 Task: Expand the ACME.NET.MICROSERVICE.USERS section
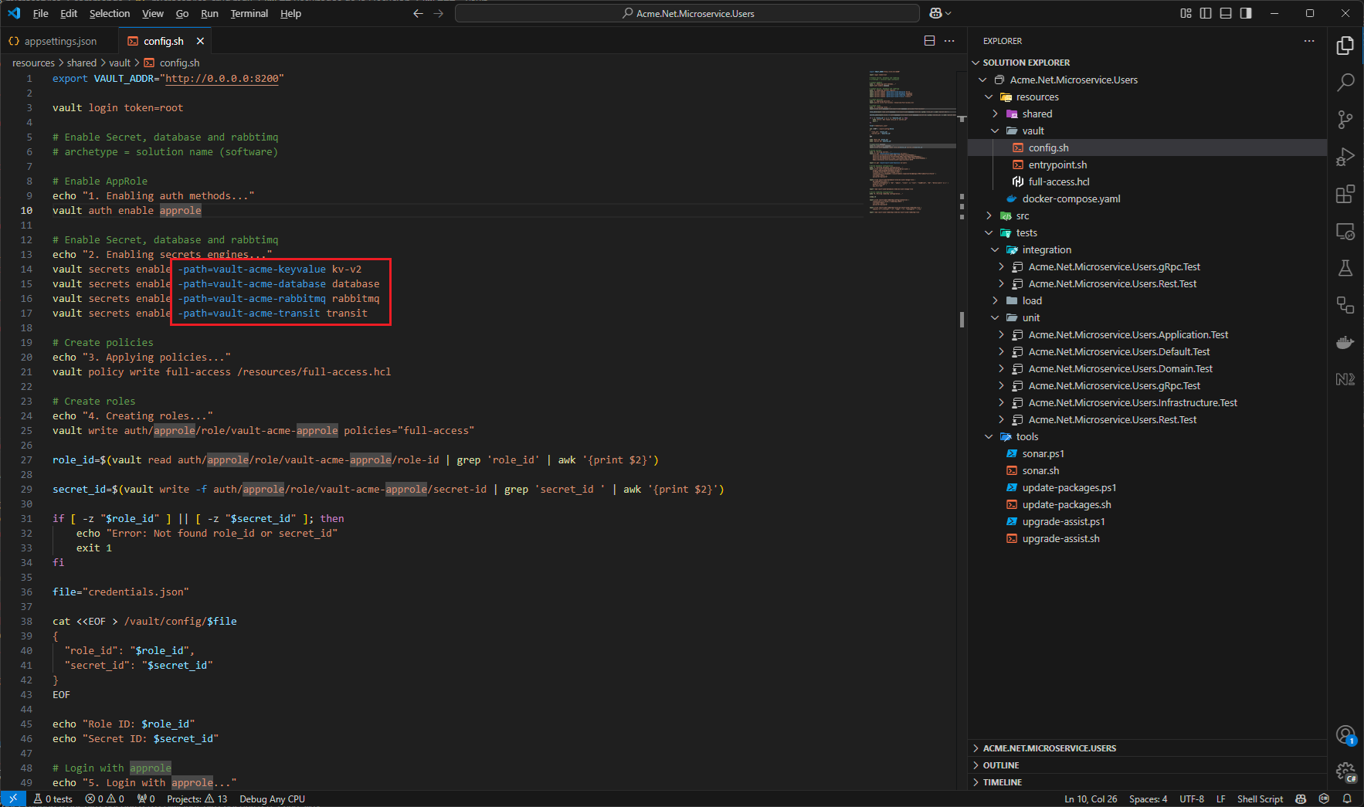click(x=1049, y=748)
